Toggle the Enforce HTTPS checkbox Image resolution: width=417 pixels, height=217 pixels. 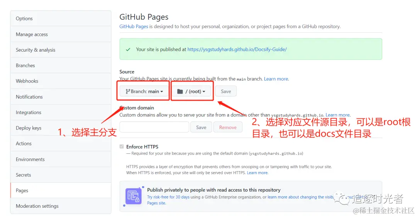point(122,146)
